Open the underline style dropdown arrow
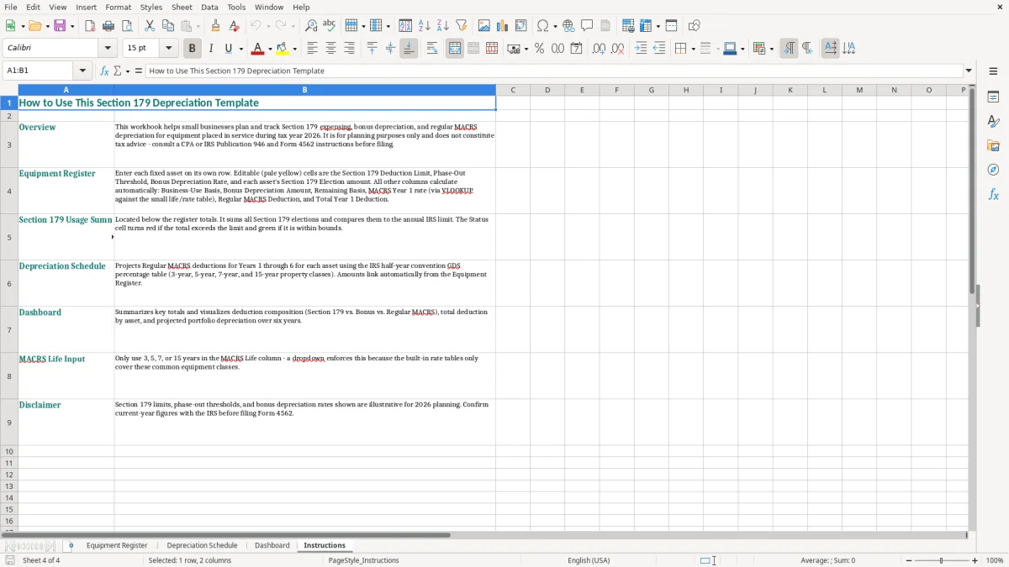This screenshot has width=1009, height=567. tap(240, 49)
